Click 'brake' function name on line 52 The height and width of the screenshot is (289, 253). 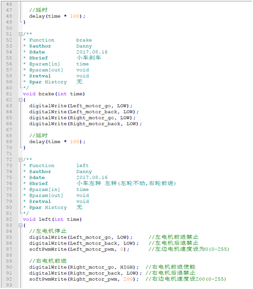[84, 40]
